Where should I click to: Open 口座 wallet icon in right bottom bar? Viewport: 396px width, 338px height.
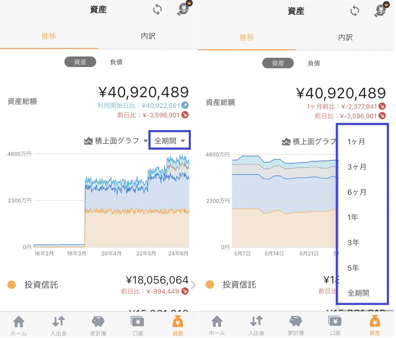pos(335,326)
